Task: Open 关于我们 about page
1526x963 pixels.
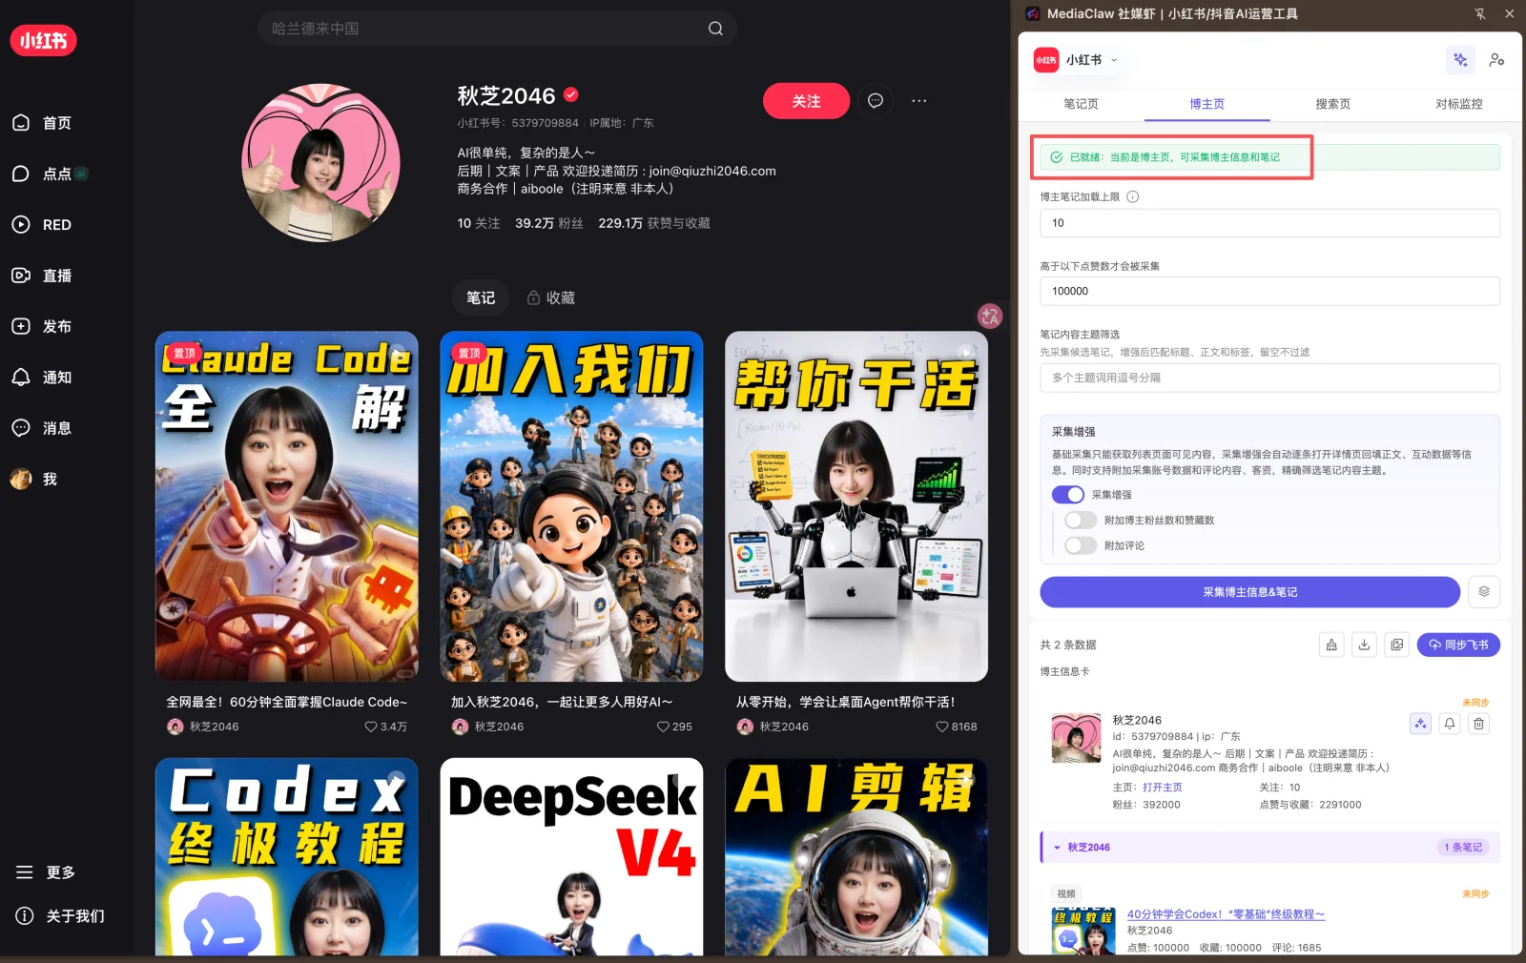Action: click(x=60, y=916)
